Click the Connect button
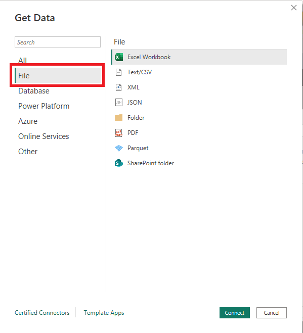Viewport: 303px width, 333px height. [235, 313]
